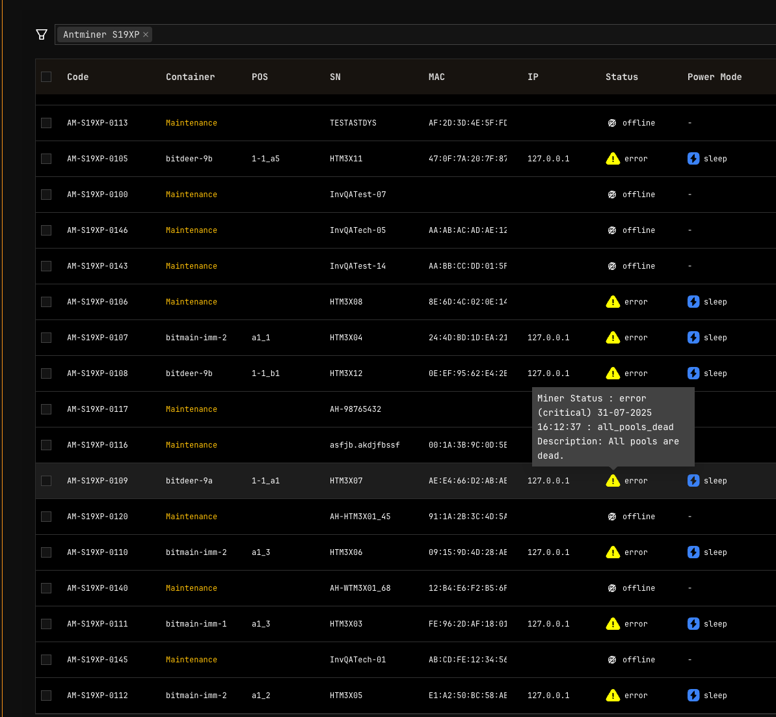
Task: Open the Maintenance link for AM-S19XP-0113
Action: click(x=191, y=122)
